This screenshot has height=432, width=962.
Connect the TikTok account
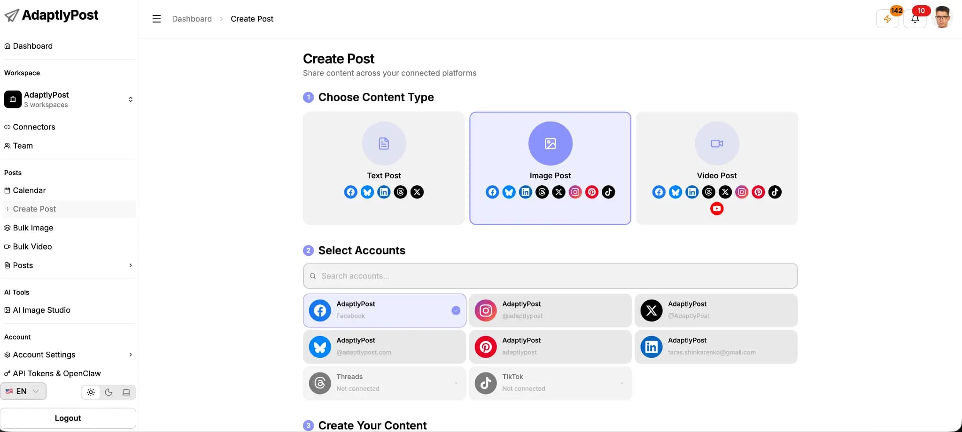tap(551, 383)
